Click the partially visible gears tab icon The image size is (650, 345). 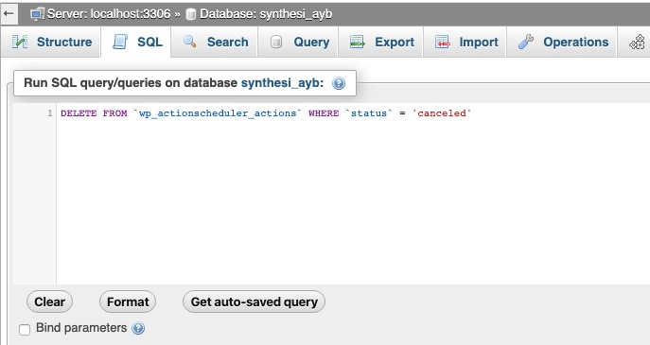637,42
